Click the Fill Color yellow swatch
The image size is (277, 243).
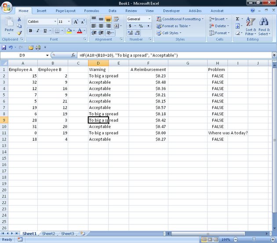(69, 31)
